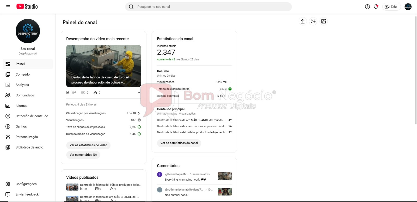Viewport: 417px width, 202px height.
Task: Click the create post pencil icon
Action: pos(323,21)
